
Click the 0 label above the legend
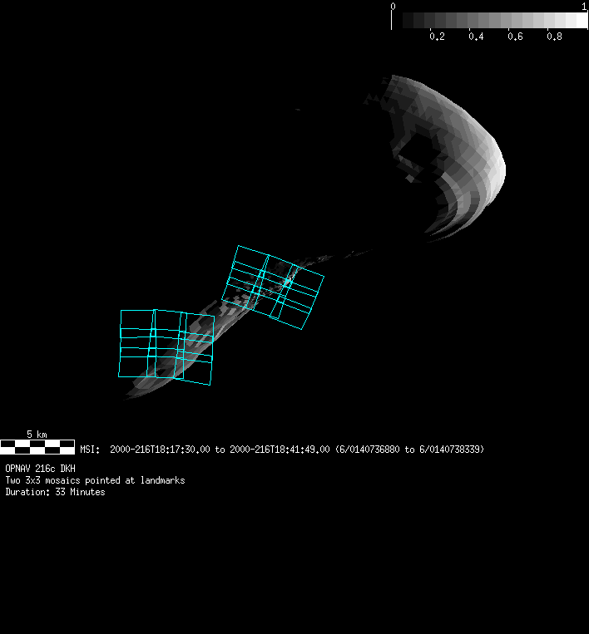[393, 7]
